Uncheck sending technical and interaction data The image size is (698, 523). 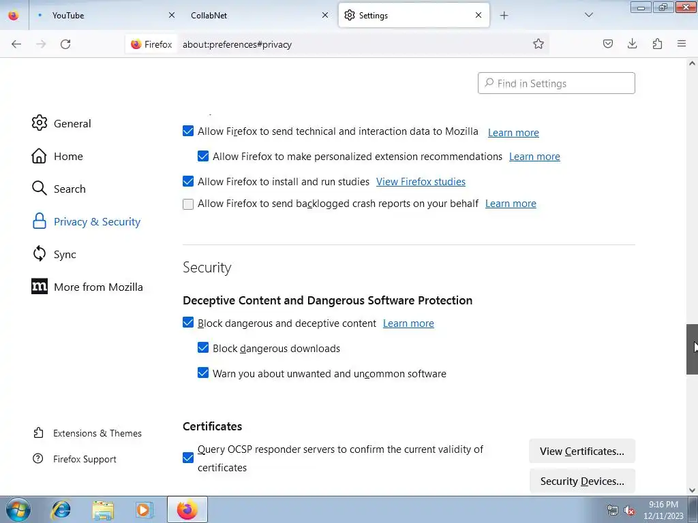[188, 131]
